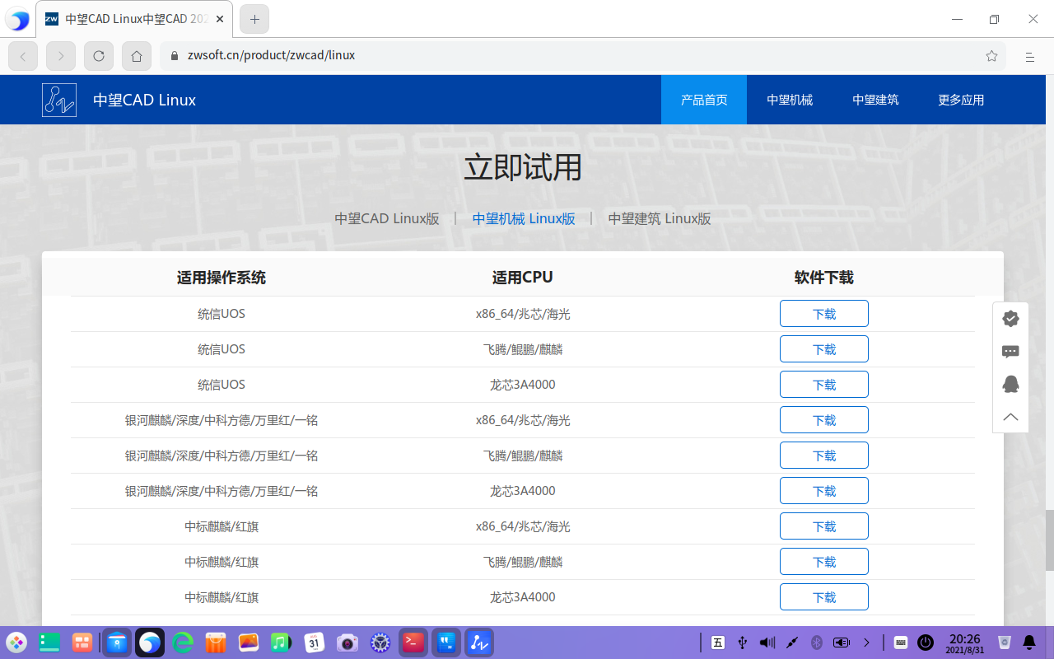Expand the hidden tray icons arrow
This screenshot has width=1054, height=659.
point(866,642)
